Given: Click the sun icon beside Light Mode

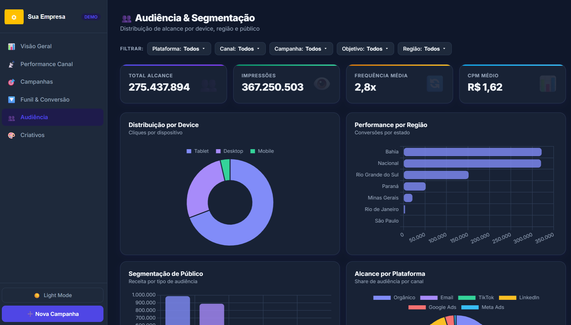Looking at the screenshot, I should [37, 295].
